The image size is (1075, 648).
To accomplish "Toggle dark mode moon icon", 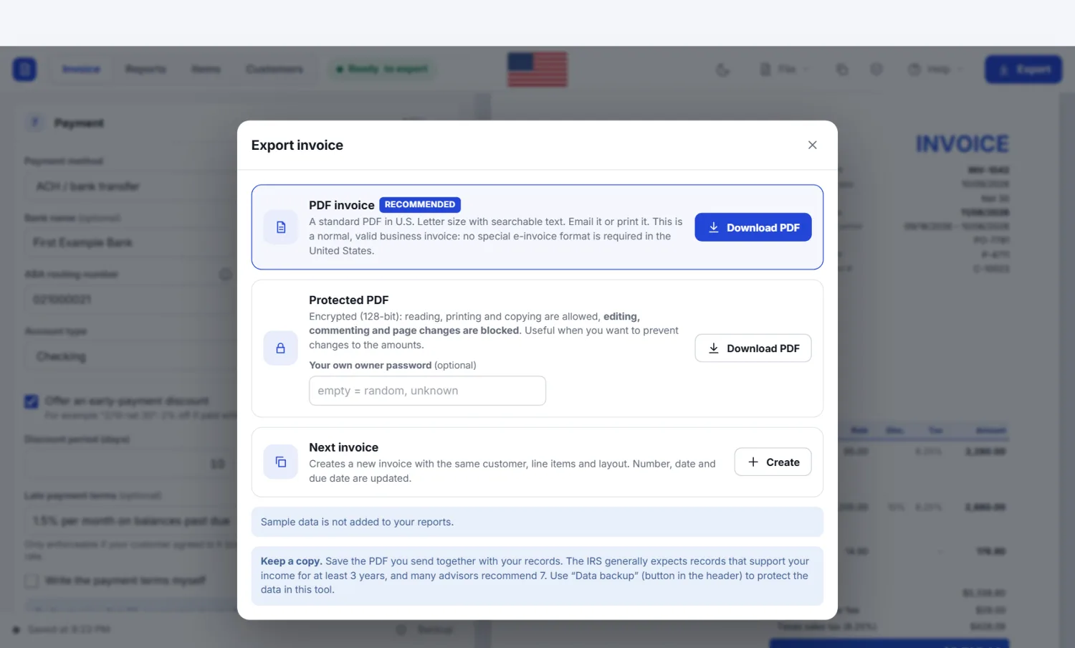I will [x=723, y=70].
